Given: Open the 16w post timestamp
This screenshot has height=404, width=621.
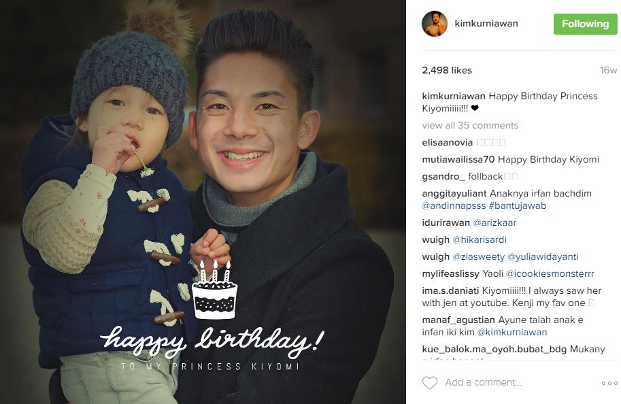Looking at the screenshot, I should (x=608, y=70).
